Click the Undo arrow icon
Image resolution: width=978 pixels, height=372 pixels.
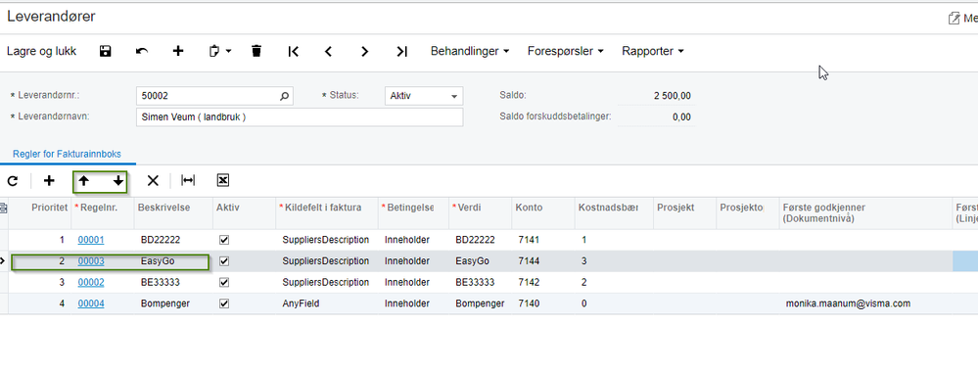(142, 51)
